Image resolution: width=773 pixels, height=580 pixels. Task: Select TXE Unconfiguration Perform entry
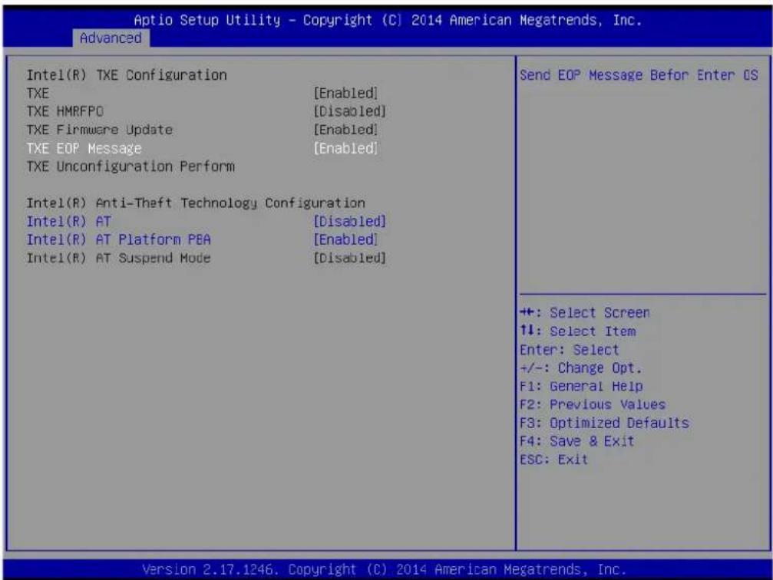pos(130,166)
